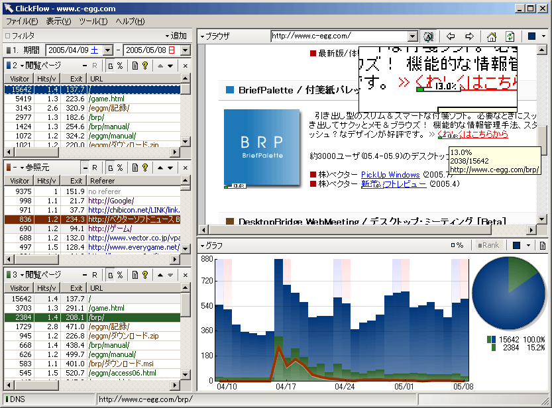Move panel 2 閲覧ページ up with arrow
The height and width of the screenshot is (408, 552).
160,66
